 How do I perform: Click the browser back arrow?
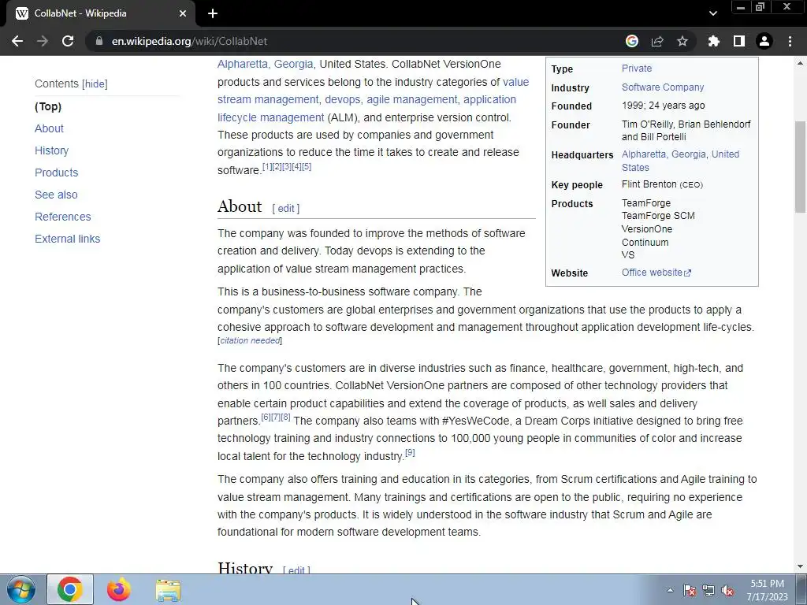[x=17, y=41]
